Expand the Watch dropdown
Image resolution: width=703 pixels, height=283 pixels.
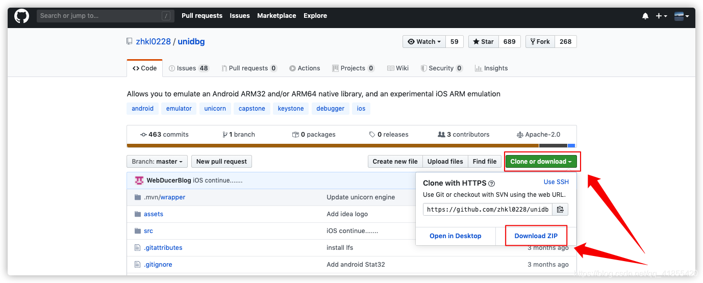point(424,42)
